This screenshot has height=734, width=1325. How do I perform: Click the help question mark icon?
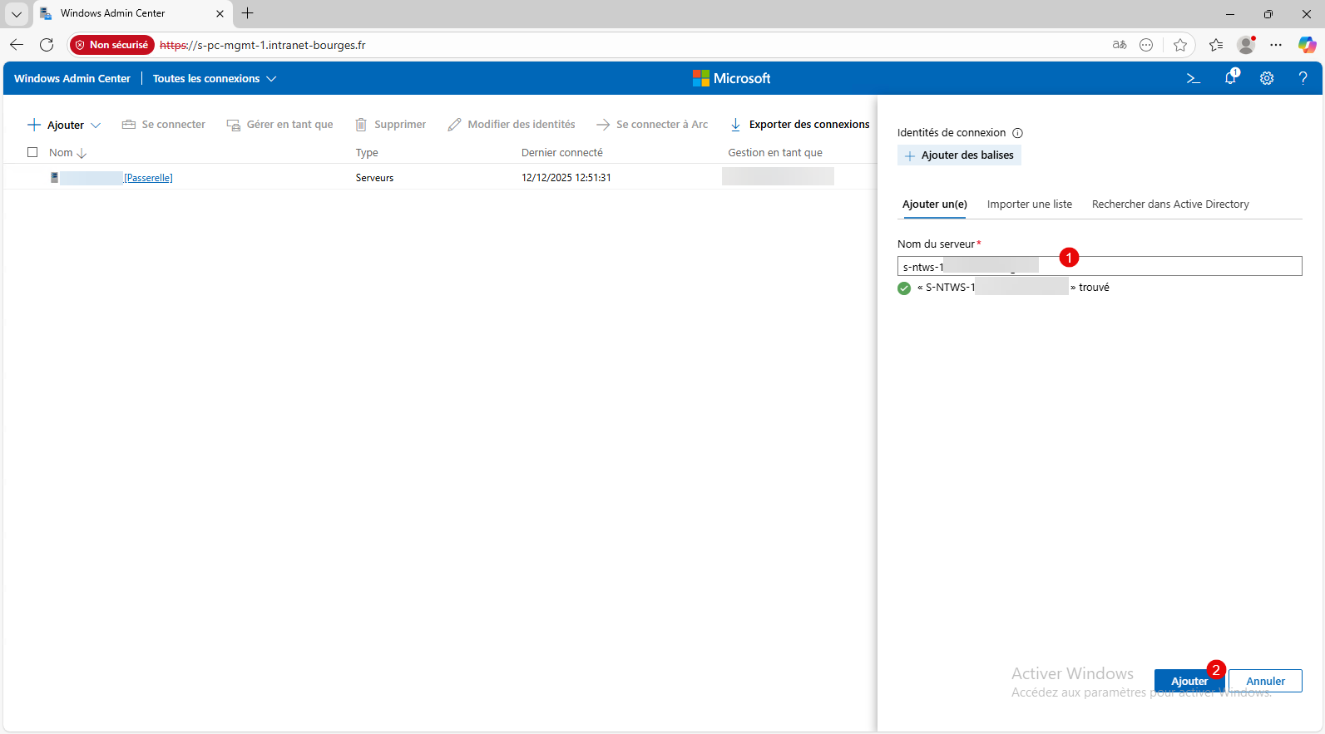[1303, 78]
